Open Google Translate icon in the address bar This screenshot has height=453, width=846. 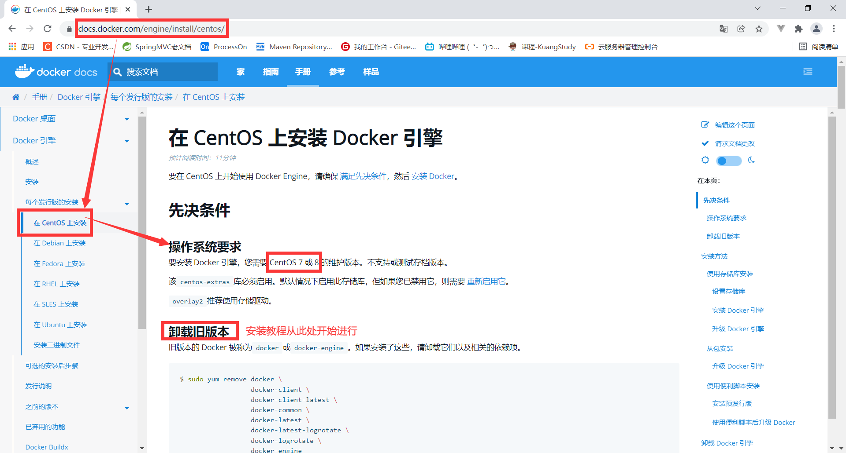click(x=723, y=28)
